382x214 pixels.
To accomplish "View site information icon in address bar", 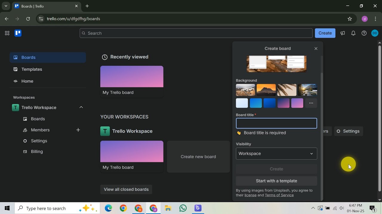I will pyautogui.click(x=41, y=19).
